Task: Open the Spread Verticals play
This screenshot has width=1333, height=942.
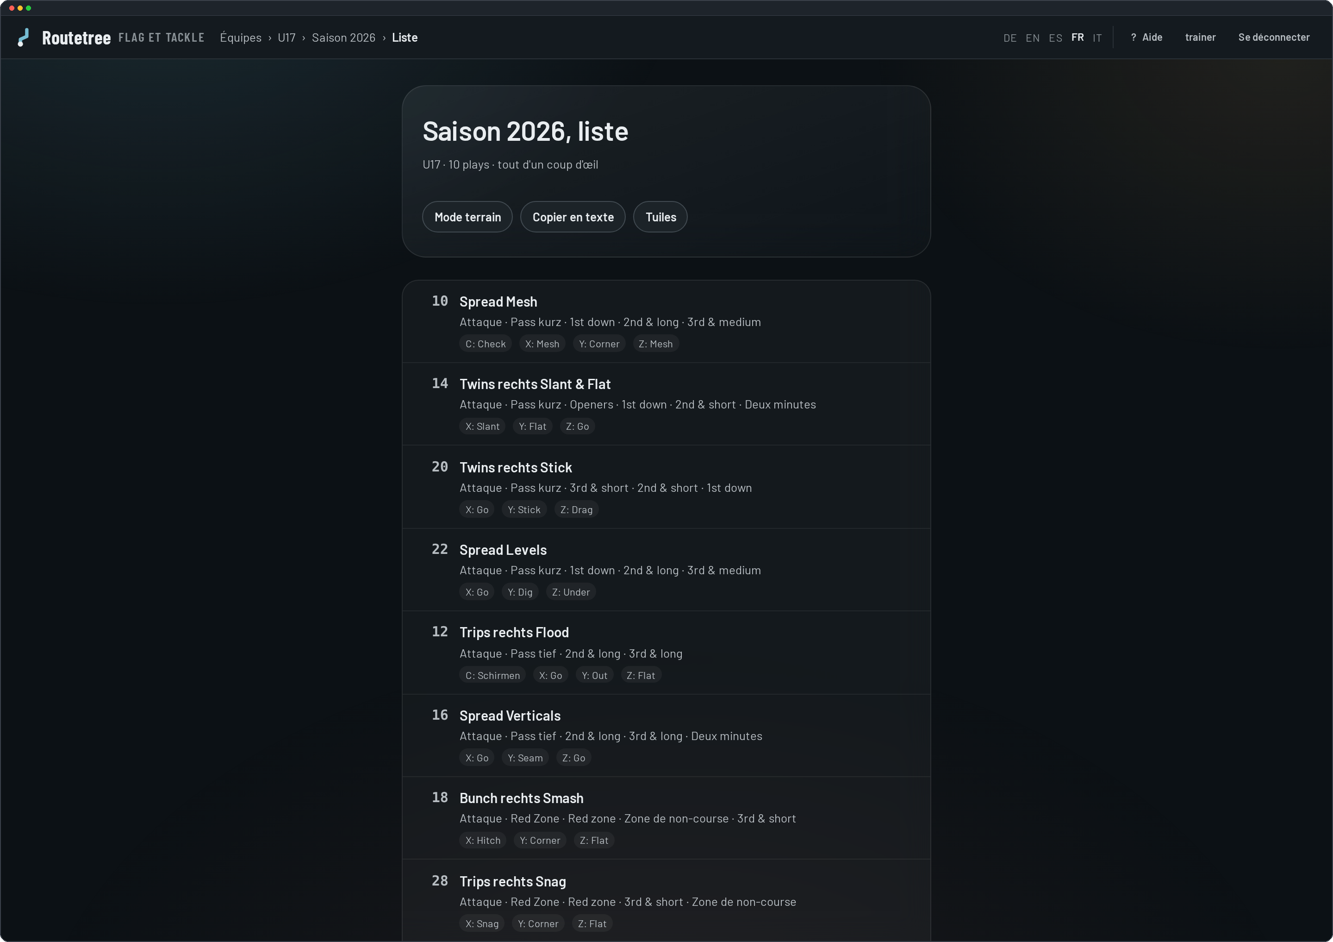Action: point(666,736)
